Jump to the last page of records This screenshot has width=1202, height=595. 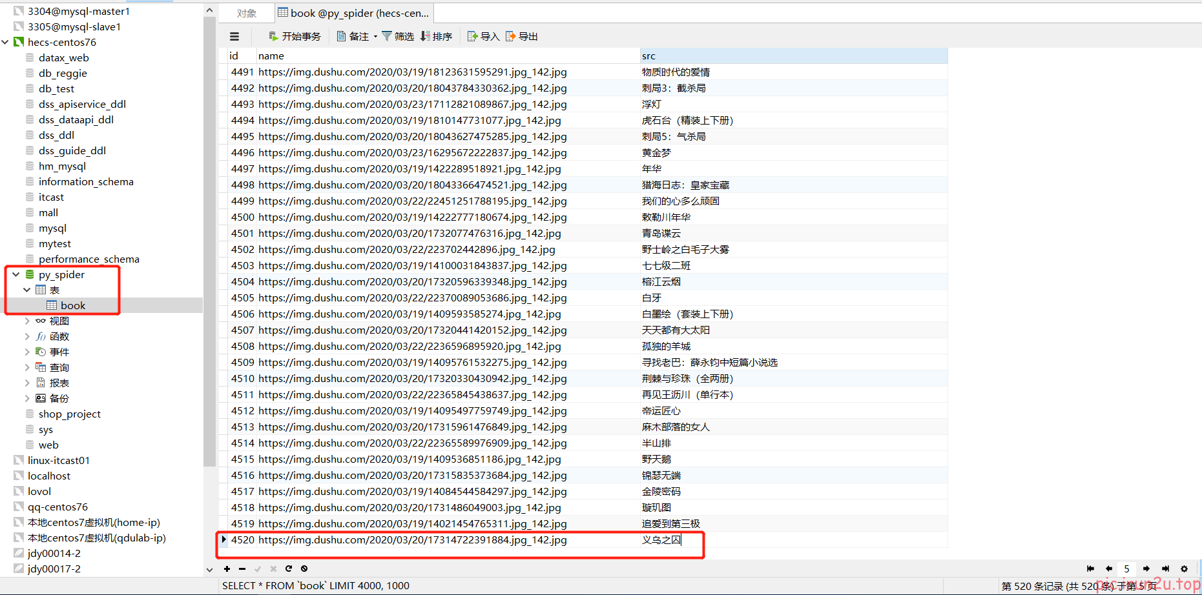click(x=1165, y=569)
